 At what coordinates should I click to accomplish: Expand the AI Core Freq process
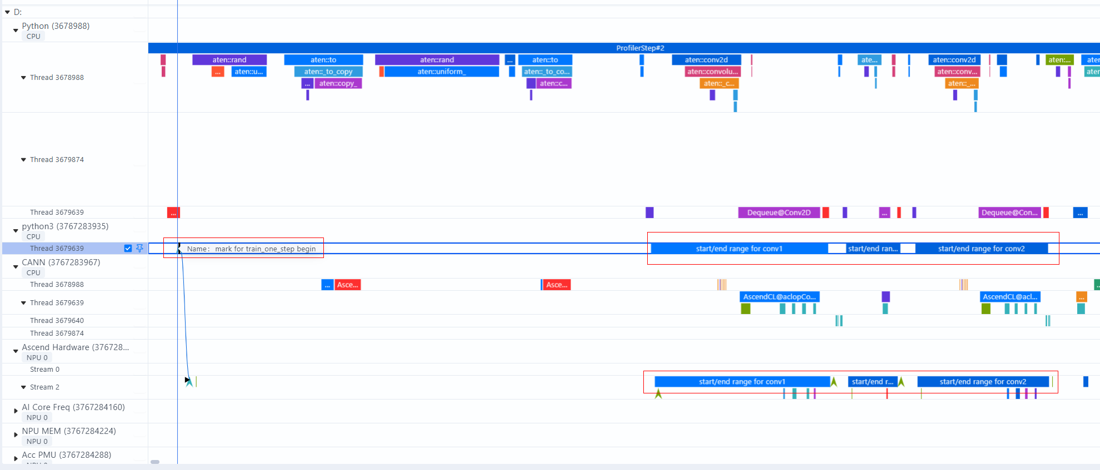pyautogui.click(x=16, y=411)
